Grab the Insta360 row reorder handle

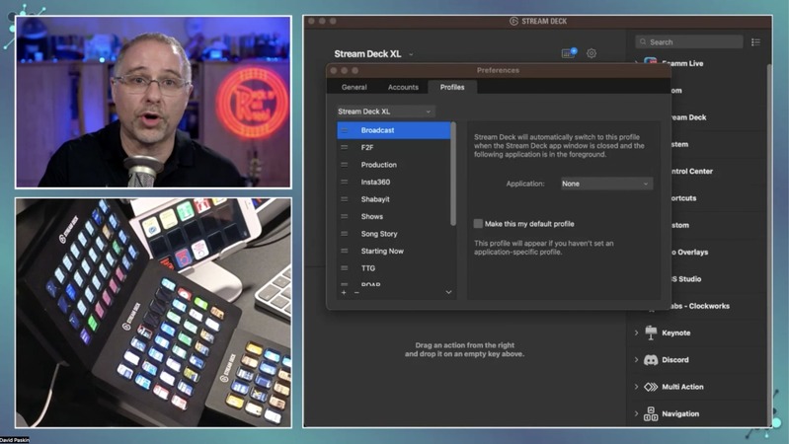click(345, 182)
